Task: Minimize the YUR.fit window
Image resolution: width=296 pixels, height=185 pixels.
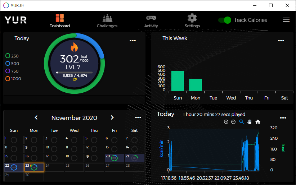Action: point(255,5)
